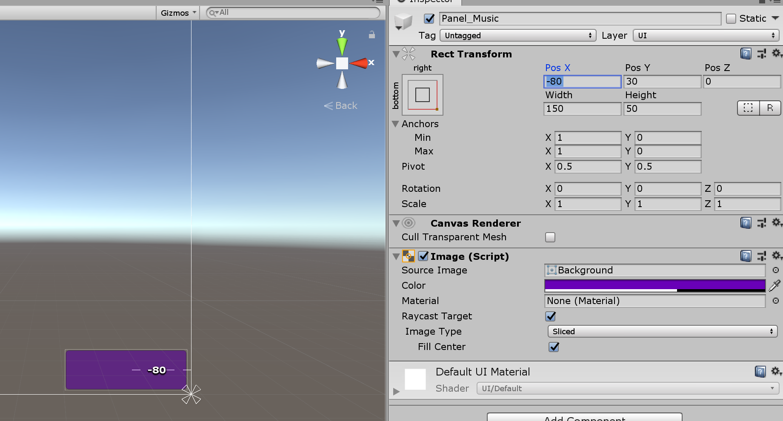This screenshot has height=421, width=783.
Task: Open the Image Type dropdown set to Sliced
Action: click(x=662, y=331)
